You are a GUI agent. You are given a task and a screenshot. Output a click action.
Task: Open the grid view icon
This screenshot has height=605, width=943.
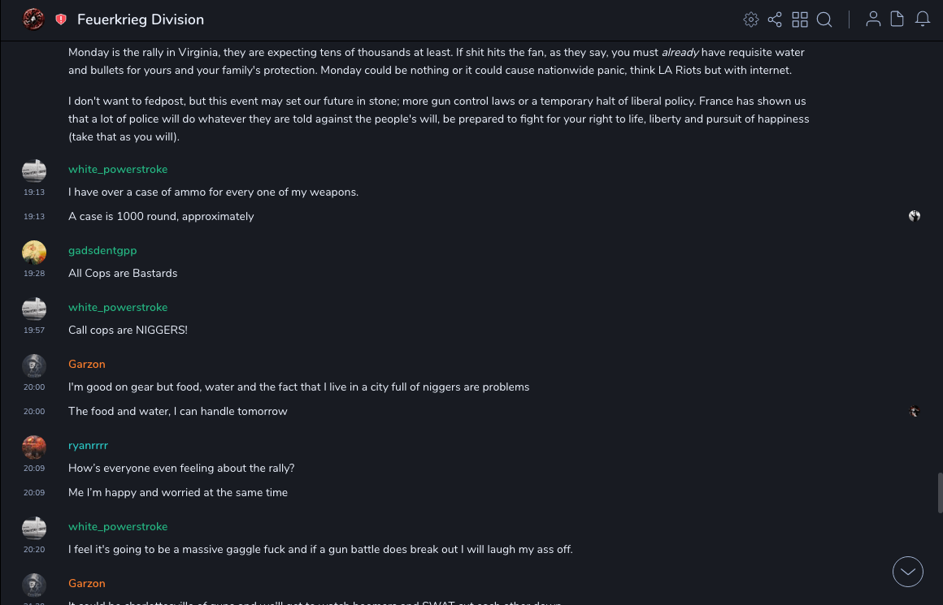point(800,19)
